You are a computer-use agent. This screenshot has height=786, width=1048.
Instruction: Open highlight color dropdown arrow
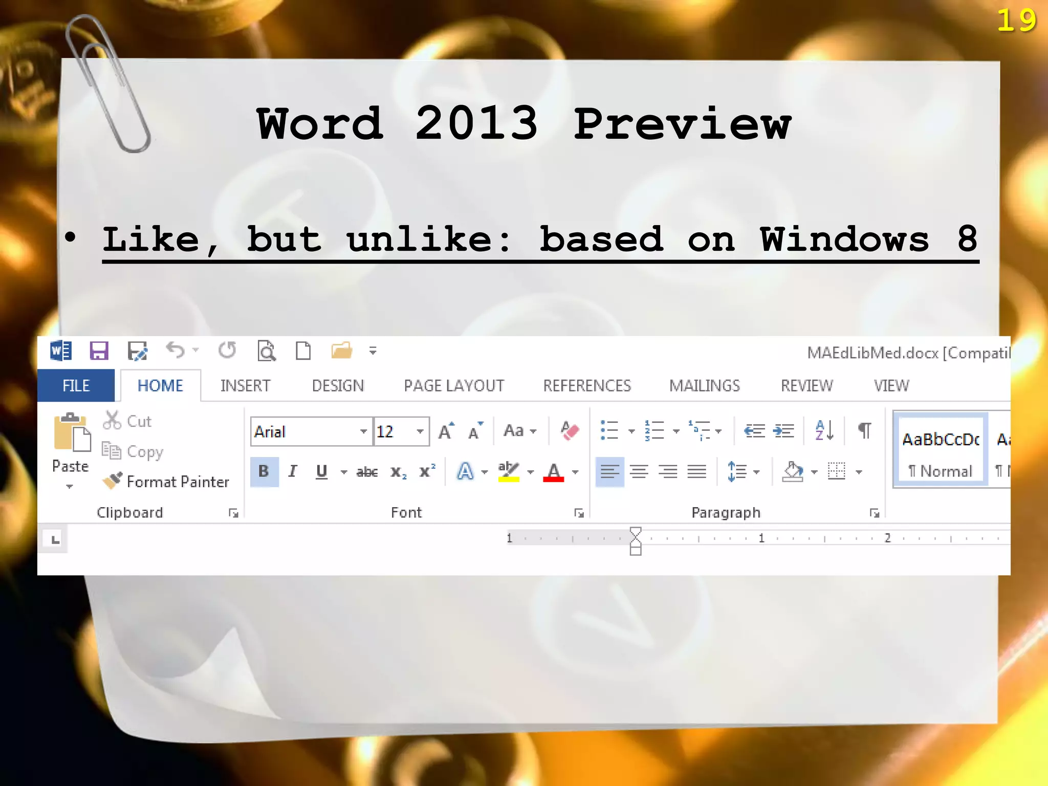(531, 472)
